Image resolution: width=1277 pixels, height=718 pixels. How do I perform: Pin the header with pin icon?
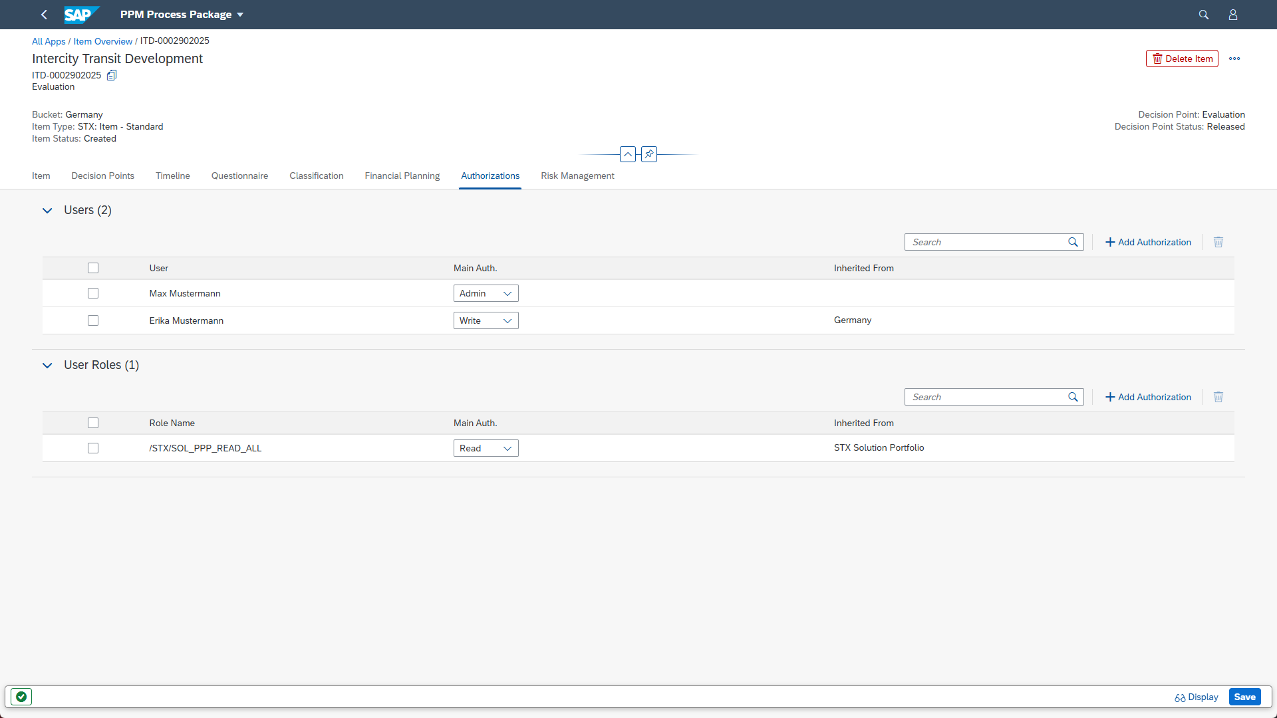(x=649, y=154)
